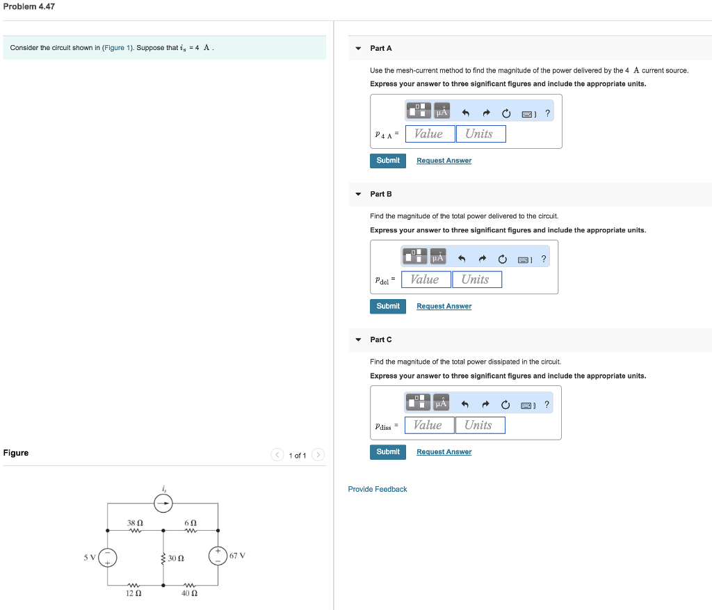Collapse the Part A section
The height and width of the screenshot is (610, 712).
click(357, 48)
